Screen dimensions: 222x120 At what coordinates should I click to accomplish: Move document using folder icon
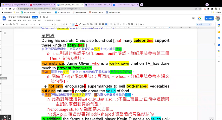(x=44, y=17)
